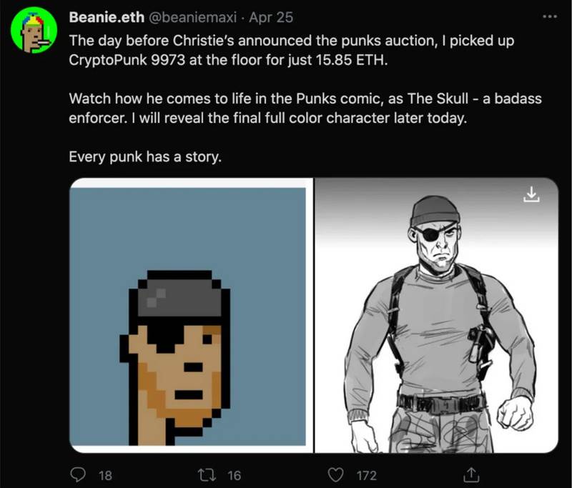Screen dimensions: 572x488
Task: Click the 172 likes count
Action: [x=367, y=475]
